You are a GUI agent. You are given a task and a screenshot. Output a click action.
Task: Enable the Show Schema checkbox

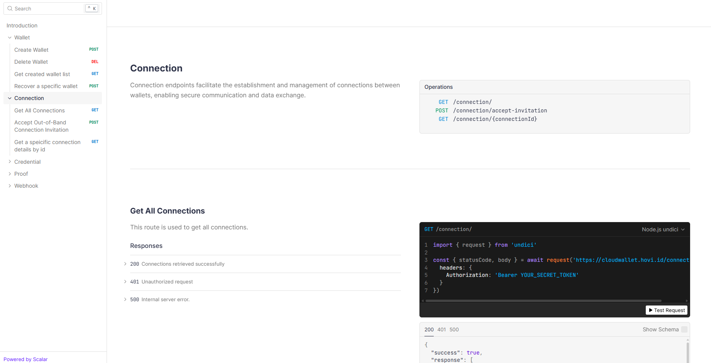click(x=684, y=329)
